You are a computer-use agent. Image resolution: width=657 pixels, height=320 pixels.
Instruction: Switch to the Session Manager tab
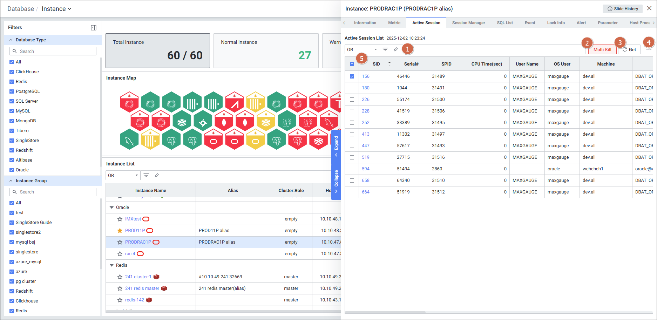point(468,23)
